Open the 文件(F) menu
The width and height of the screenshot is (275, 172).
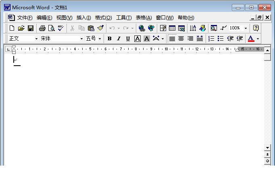(25, 18)
